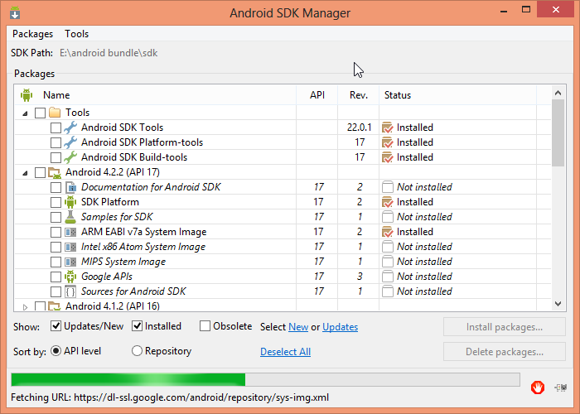Open the Tools menu

(77, 34)
